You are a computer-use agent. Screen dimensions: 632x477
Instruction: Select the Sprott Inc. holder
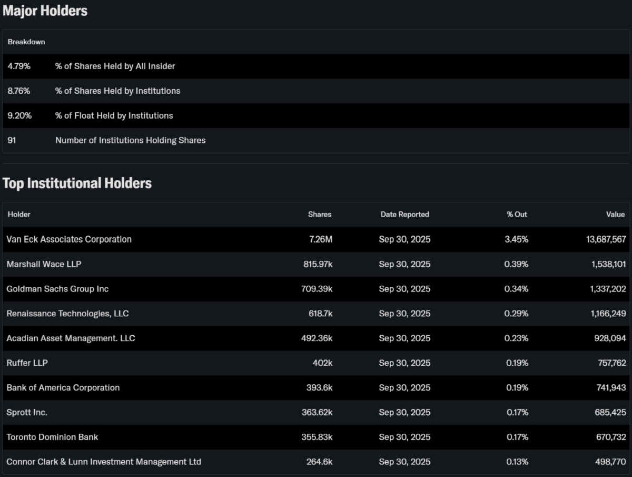[27, 413]
